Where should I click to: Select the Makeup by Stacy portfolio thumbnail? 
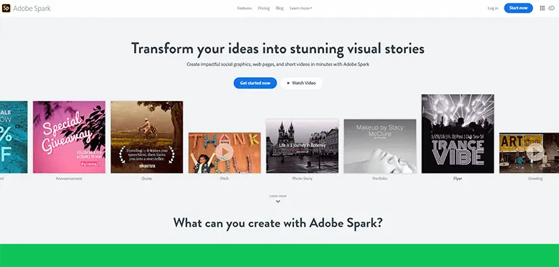[x=380, y=146]
